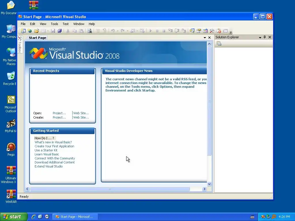Image resolution: width=295 pixels, height=221 pixels.
Task: Click Use a Starter Kit link
Action: click(46, 150)
